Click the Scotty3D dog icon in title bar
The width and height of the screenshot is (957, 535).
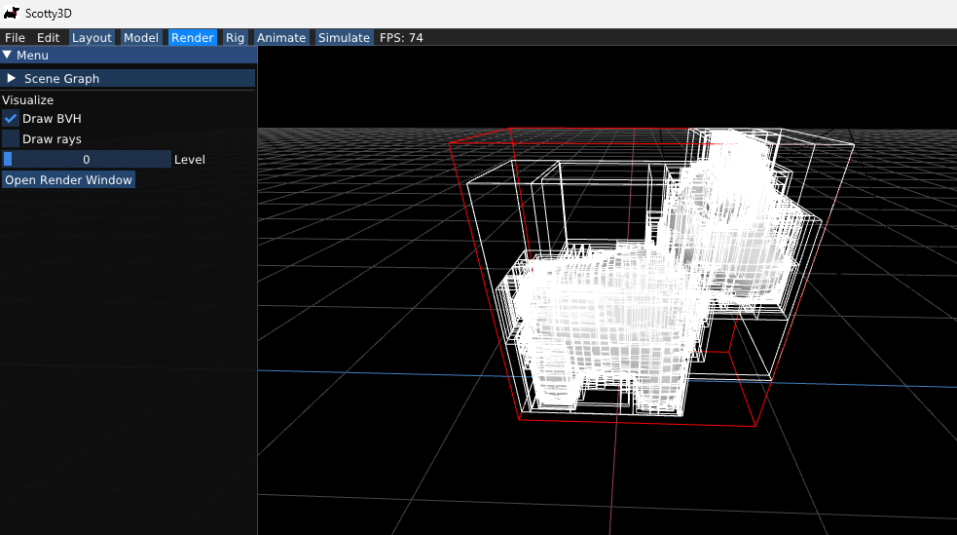pos(12,12)
